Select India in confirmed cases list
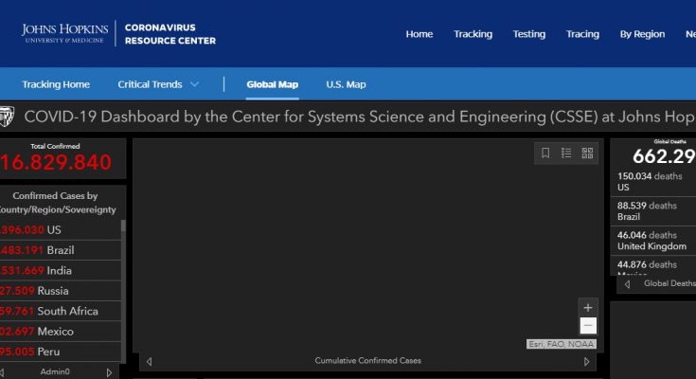The image size is (696, 379). click(x=61, y=271)
